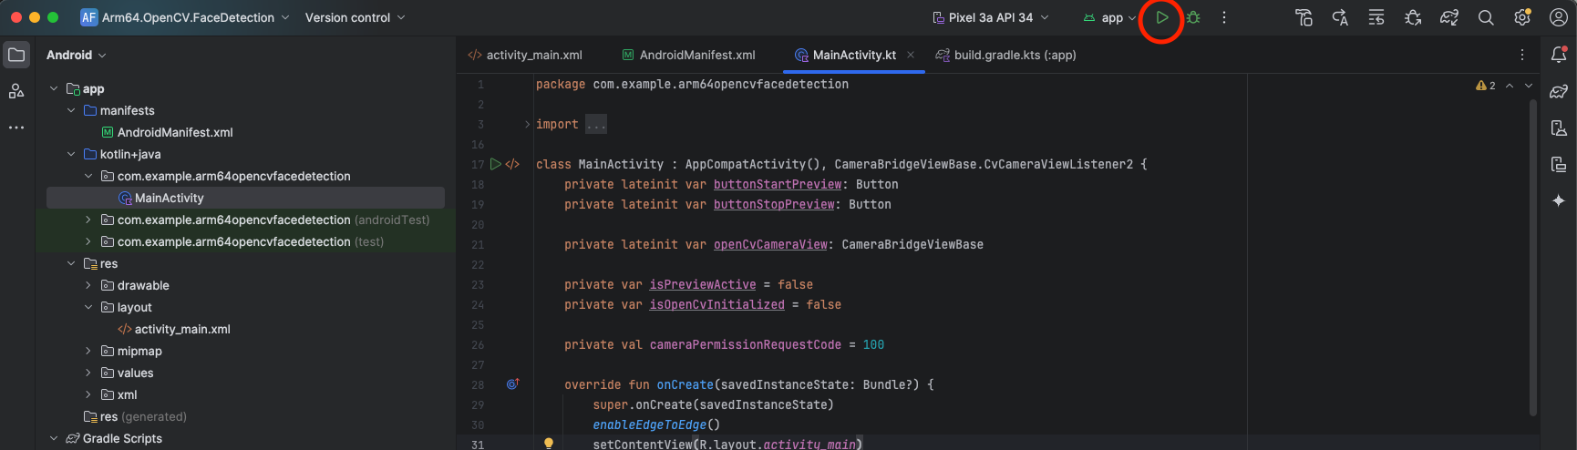
Task: Open the IDE settings gear icon
Action: point(1522,17)
